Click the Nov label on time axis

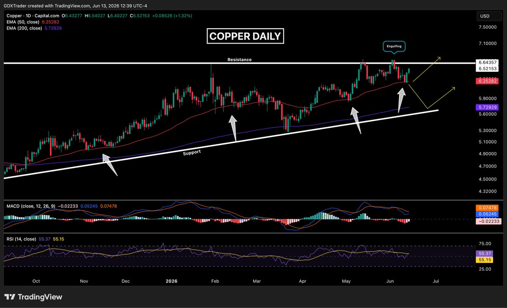(84, 281)
